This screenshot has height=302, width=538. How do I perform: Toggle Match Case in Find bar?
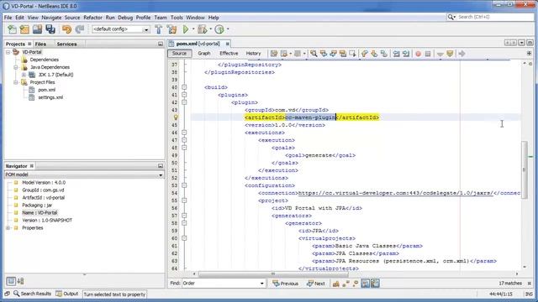pos(336,284)
